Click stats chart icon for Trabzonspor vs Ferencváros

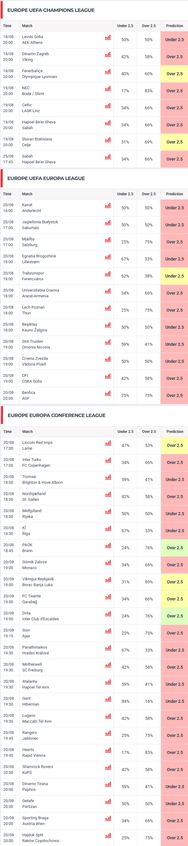pyautogui.click(x=108, y=274)
